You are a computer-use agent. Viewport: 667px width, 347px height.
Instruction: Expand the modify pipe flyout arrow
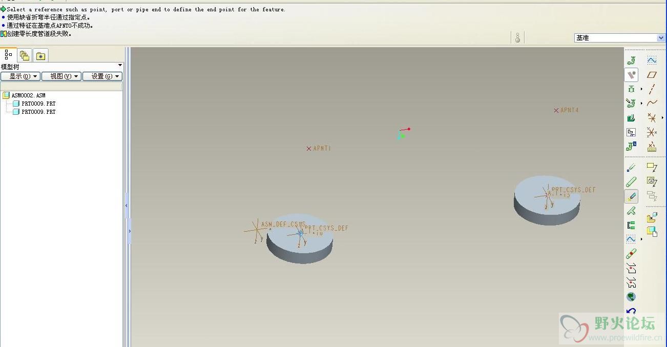pyautogui.click(x=641, y=104)
